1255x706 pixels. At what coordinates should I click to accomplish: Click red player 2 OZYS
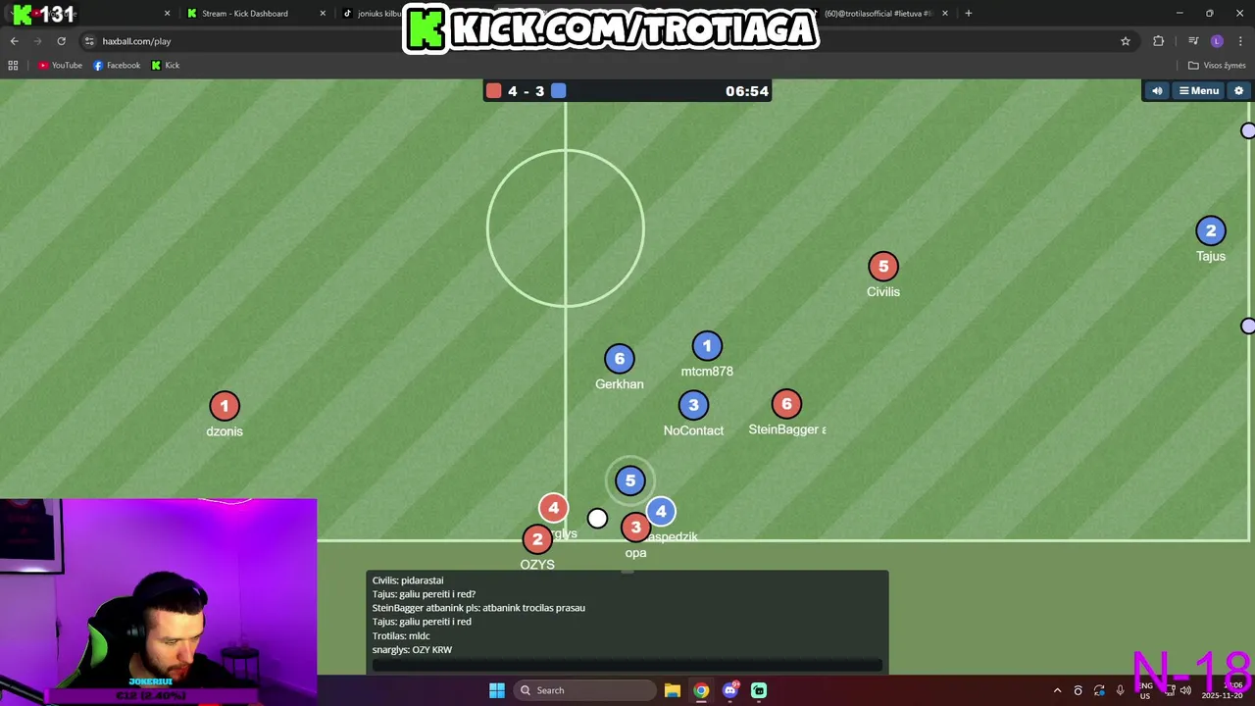[537, 539]
